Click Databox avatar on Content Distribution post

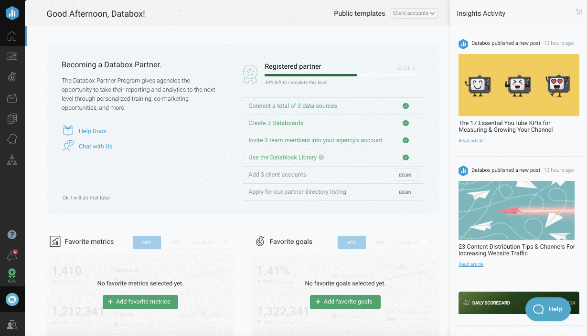(463, 171)
